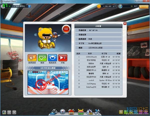Viewport: 150px width, 116px height.
Task: Click the 计时赛 panel title
Action: (x=98, y=26)
